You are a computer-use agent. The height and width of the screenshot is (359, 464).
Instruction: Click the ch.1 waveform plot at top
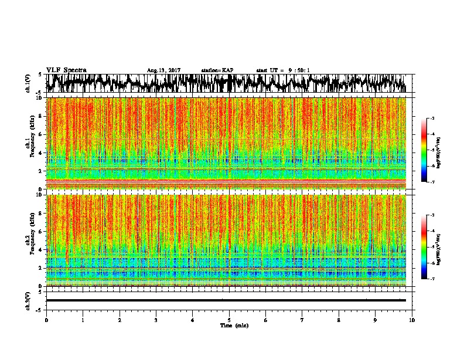(x=229, y=83)
